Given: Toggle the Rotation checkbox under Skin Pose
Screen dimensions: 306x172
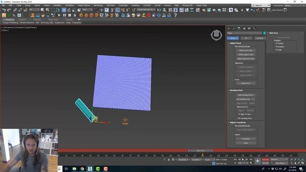Looking at the screenshot, I should coord(276,47).
